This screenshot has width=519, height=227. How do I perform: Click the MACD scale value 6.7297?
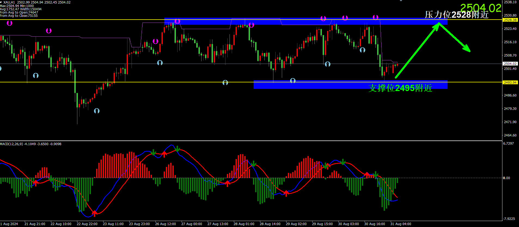(x=508, y=143)
